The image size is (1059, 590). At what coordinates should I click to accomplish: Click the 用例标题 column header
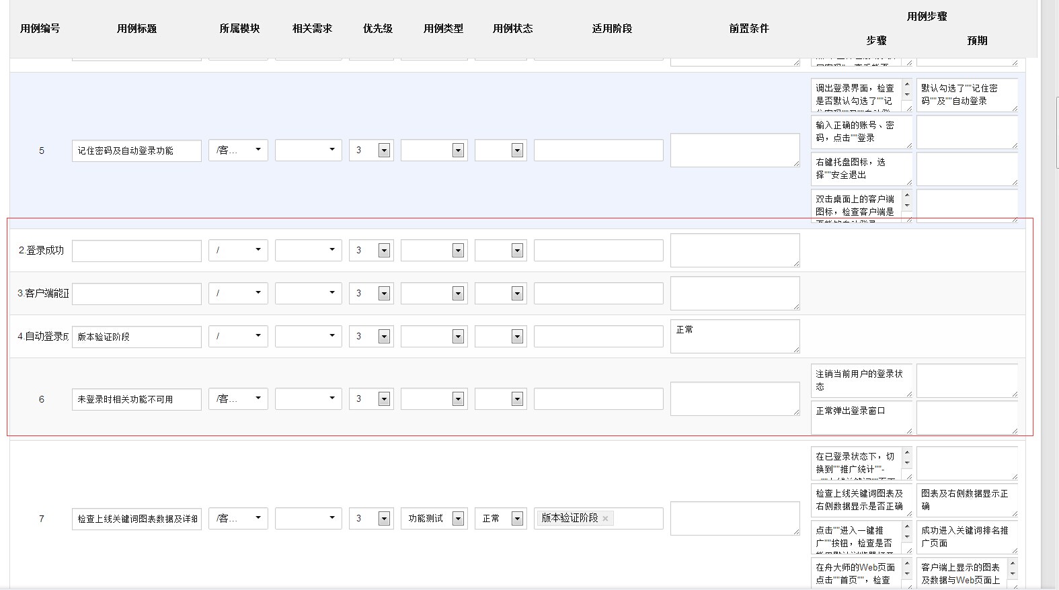tap(136, 28)
